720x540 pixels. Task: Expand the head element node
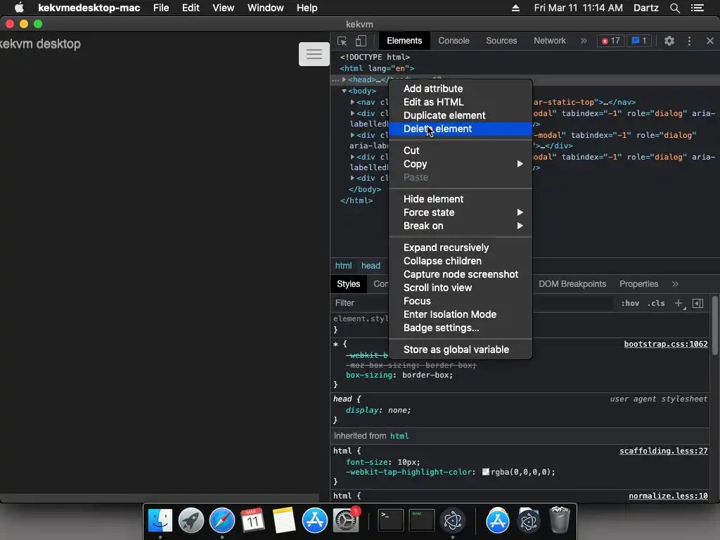click(x=344, y=79)
